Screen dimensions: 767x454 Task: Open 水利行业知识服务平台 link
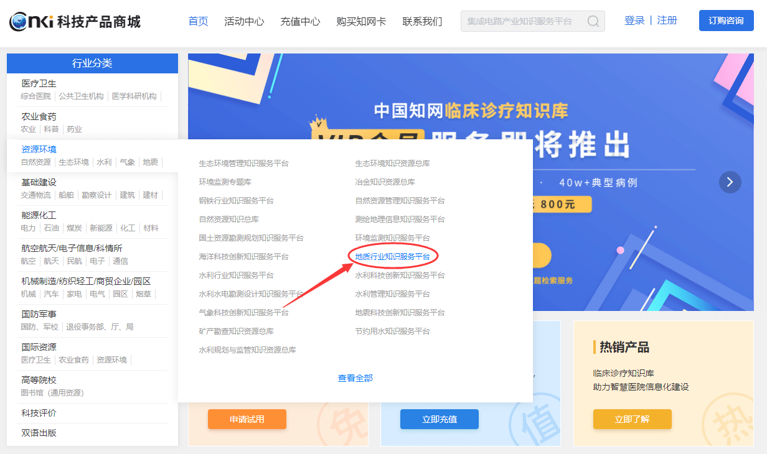click(236, 276)
